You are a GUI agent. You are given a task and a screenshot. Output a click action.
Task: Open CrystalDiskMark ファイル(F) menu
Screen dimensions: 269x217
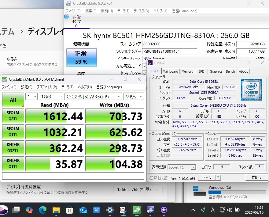[x=9, y=87]
